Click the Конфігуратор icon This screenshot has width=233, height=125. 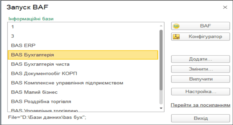pyautogui.click(x=176, y=37)
